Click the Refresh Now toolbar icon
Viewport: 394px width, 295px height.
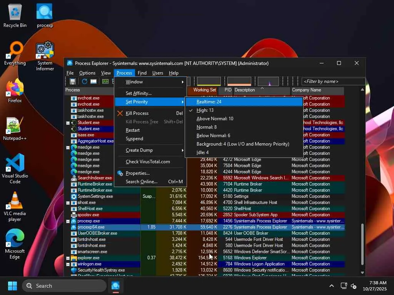pos(85,81)
